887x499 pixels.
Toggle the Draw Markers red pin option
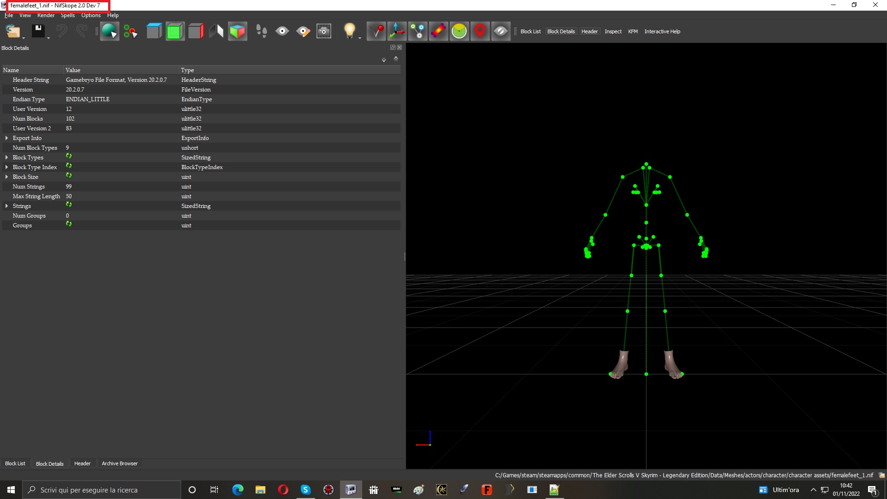480,31
